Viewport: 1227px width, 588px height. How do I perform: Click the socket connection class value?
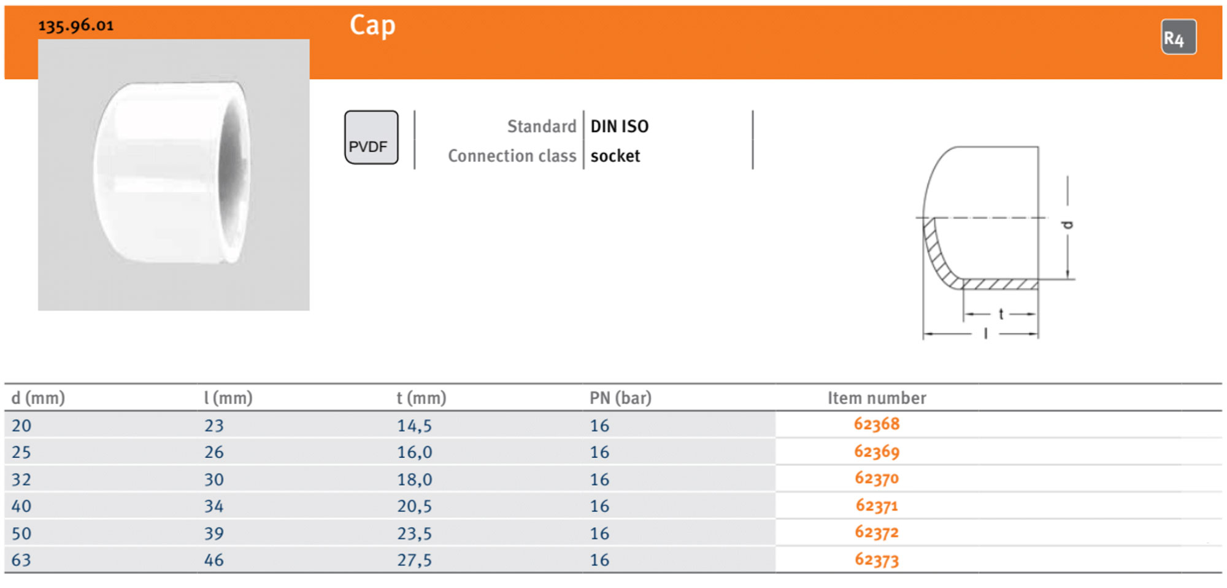coord(615,156)
